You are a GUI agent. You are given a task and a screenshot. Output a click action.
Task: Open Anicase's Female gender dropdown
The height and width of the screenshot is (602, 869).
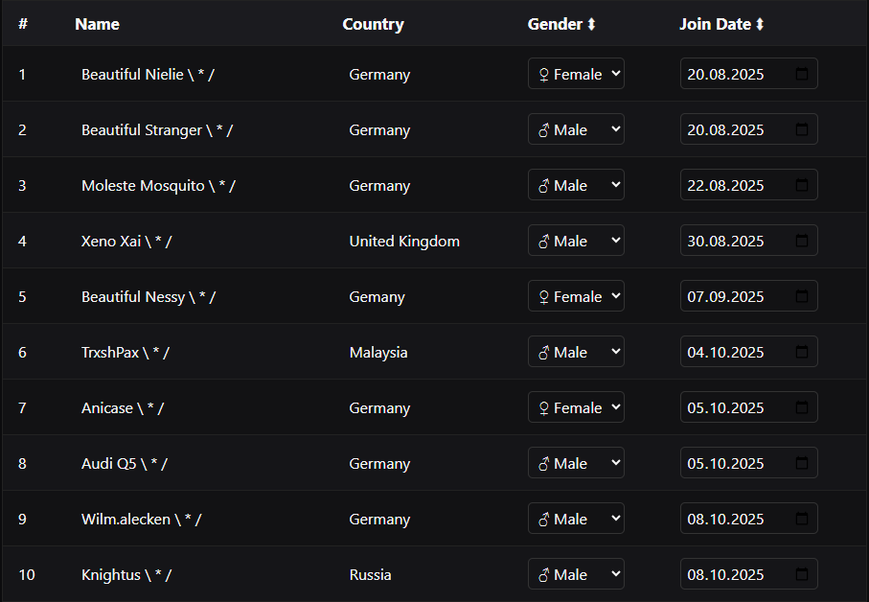click(x=576, y=407)
